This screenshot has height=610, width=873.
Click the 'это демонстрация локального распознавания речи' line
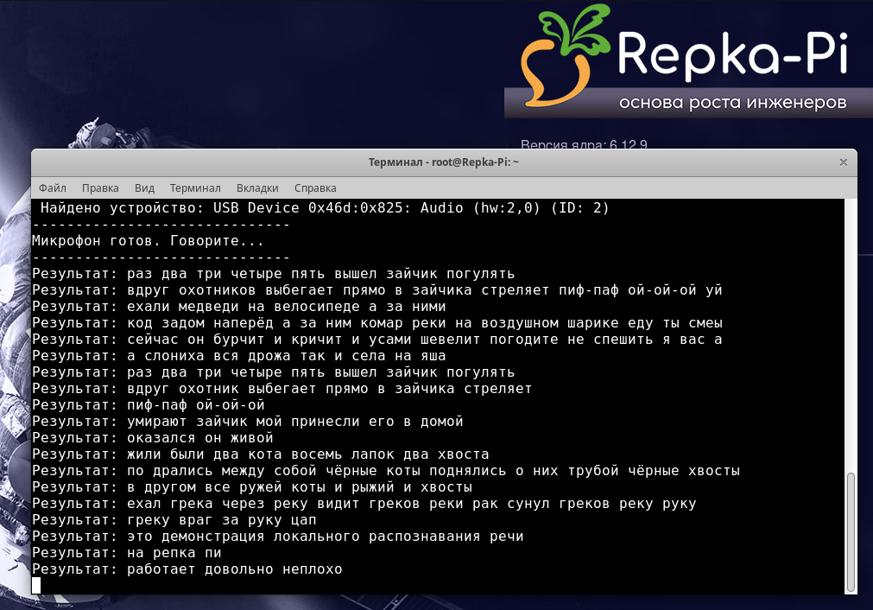(277, 537)
